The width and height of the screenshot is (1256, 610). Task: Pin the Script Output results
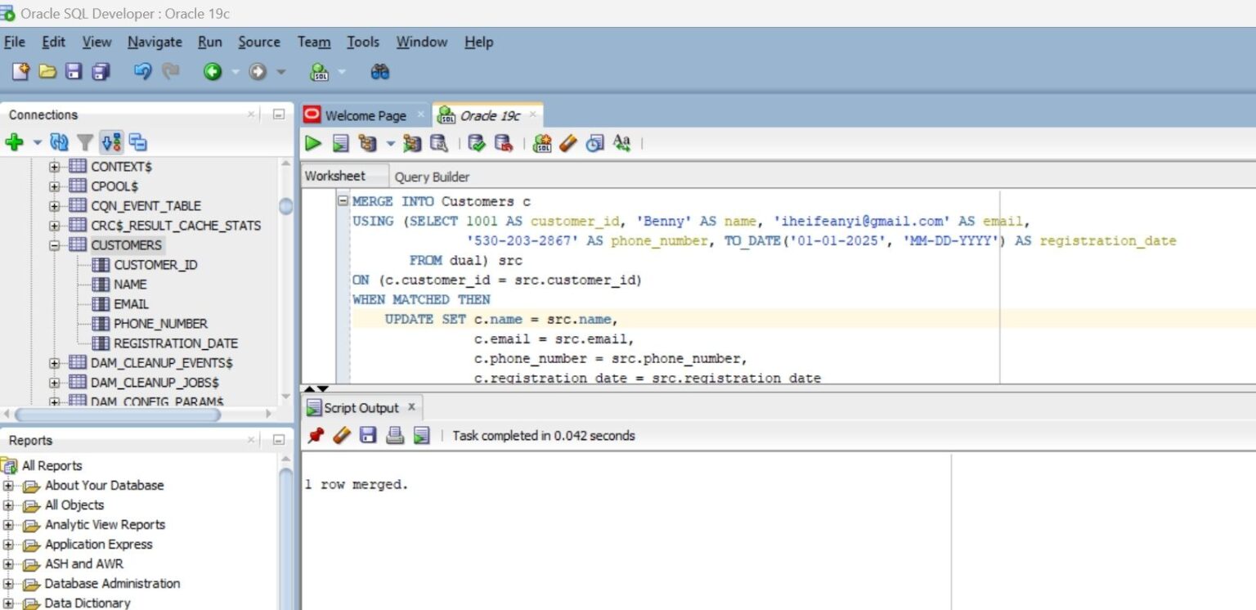pyautogui.click(x=315, y=435)
